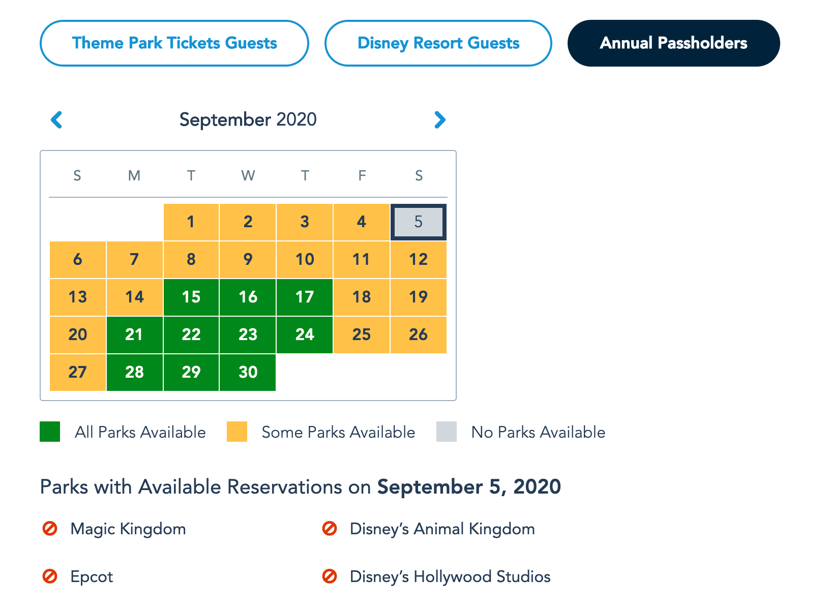Select September 15 on the calendar
The width and height of the screenshot is (828, 610).
click(191, 297)
